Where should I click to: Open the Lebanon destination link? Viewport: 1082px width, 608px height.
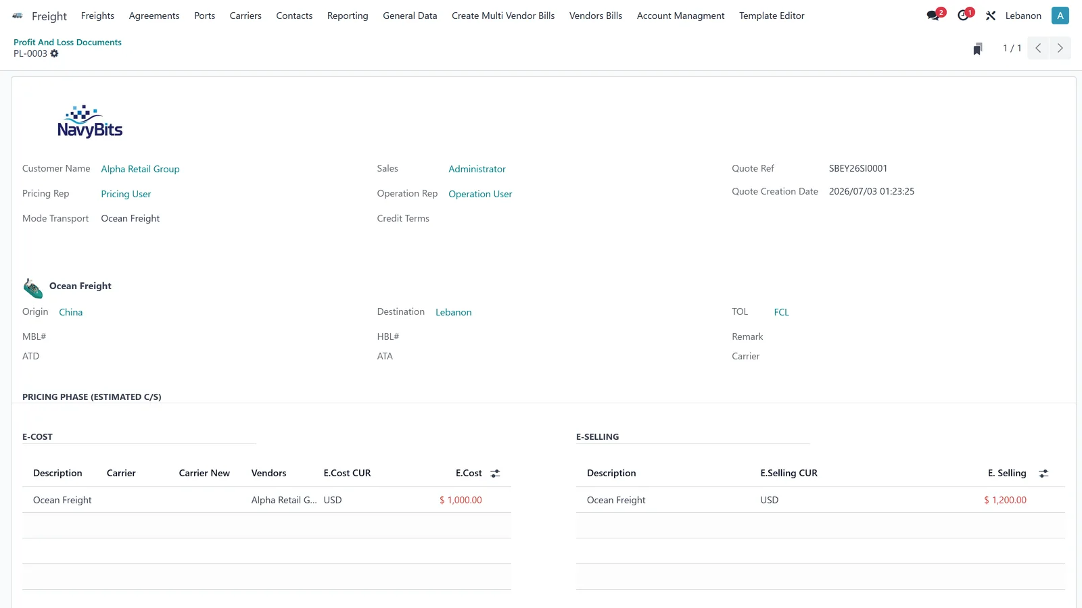pos(453,312)
